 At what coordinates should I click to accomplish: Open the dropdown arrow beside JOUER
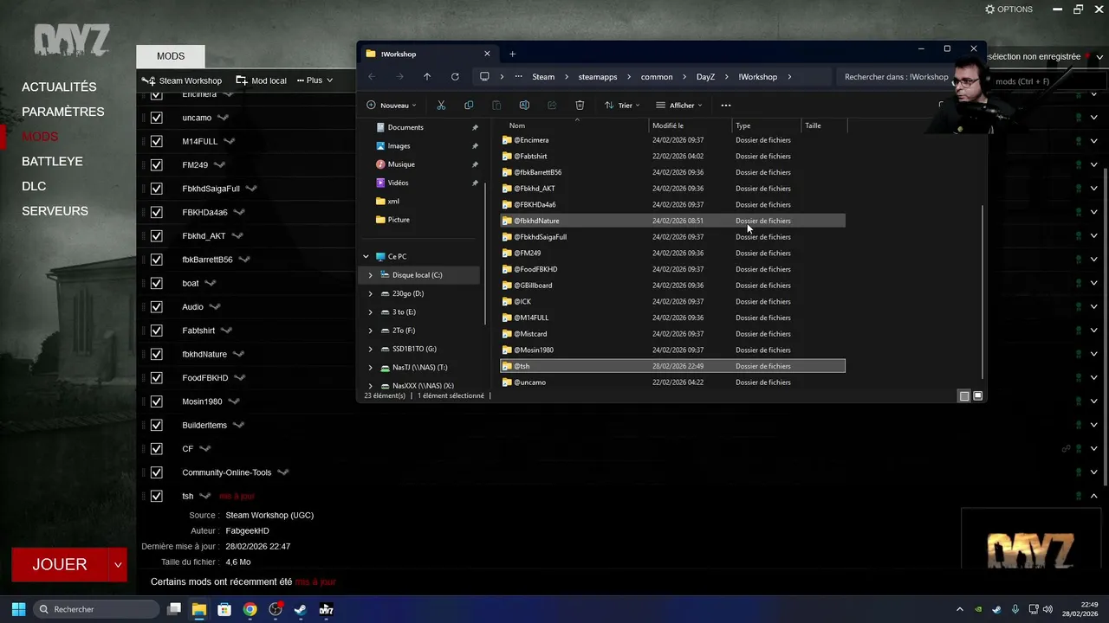118,565
